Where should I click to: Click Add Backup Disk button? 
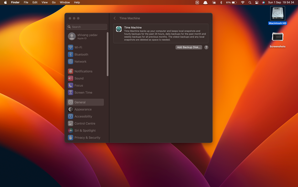189,47
